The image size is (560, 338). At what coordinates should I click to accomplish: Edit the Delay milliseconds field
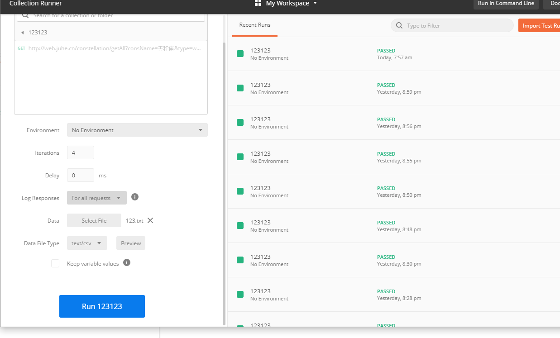click(81, 176)
